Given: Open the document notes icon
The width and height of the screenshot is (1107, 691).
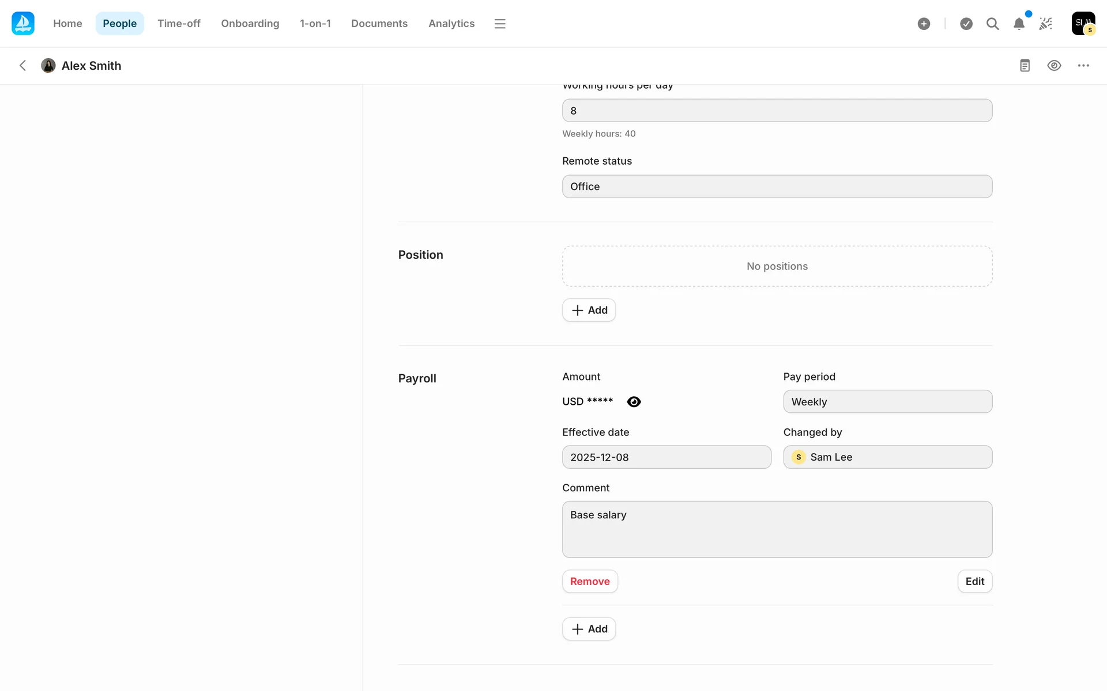Looking at the screenshot, I should [x=1025, y=66].
